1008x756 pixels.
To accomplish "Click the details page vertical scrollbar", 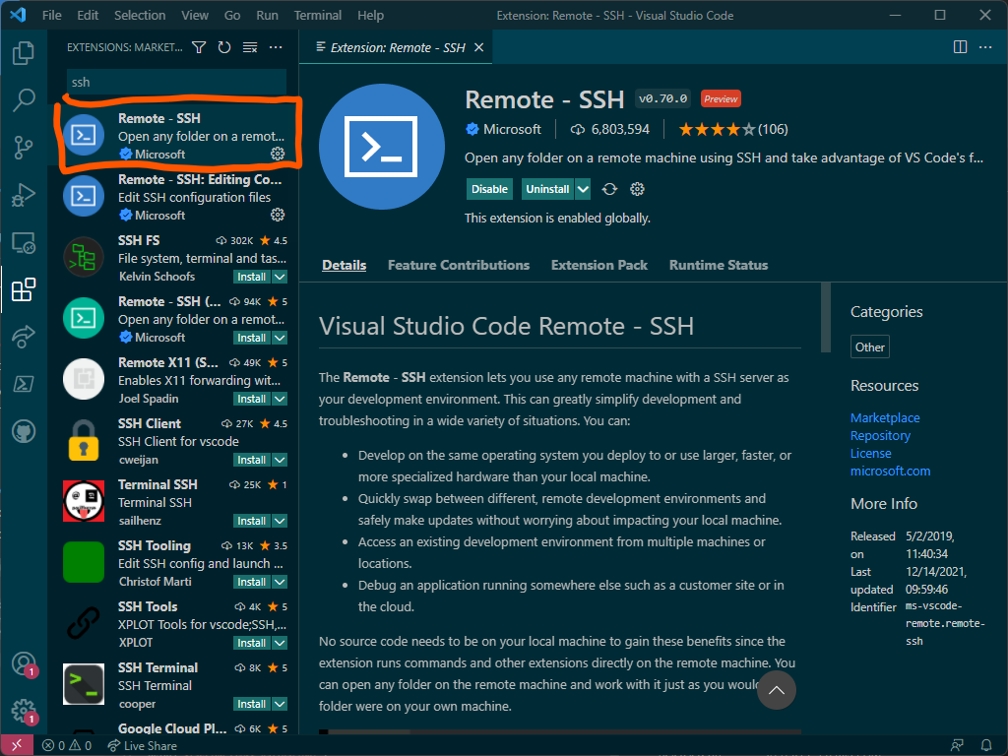I will [x=826, y=317].
